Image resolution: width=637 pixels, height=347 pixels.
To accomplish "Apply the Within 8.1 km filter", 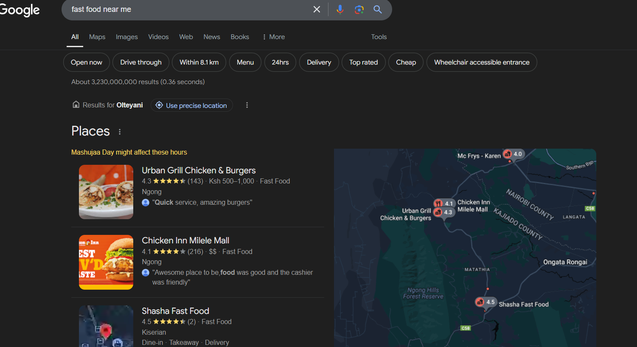I will [199, 62].
